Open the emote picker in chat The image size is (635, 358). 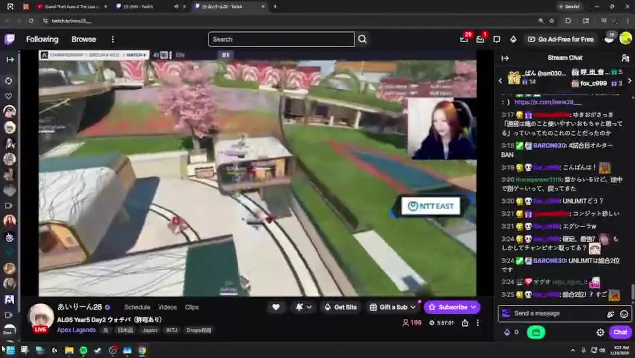click(x=624, y=314)
